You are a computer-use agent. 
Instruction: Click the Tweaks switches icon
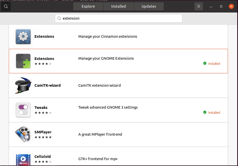tap(23, 110)
